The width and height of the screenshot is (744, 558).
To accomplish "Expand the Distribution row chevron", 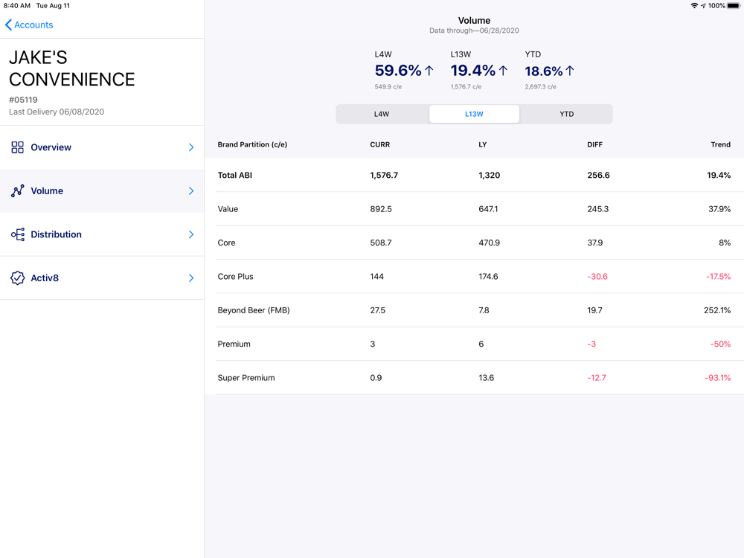I will pos(191,234).
